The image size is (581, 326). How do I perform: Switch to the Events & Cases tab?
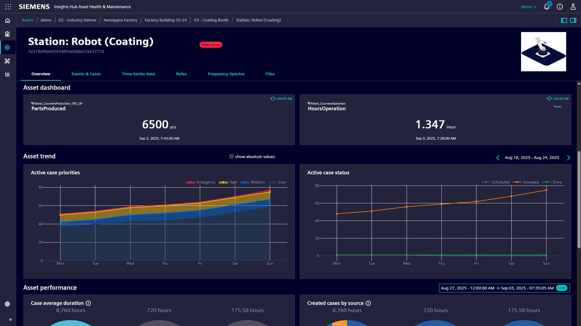pos(86,74)
